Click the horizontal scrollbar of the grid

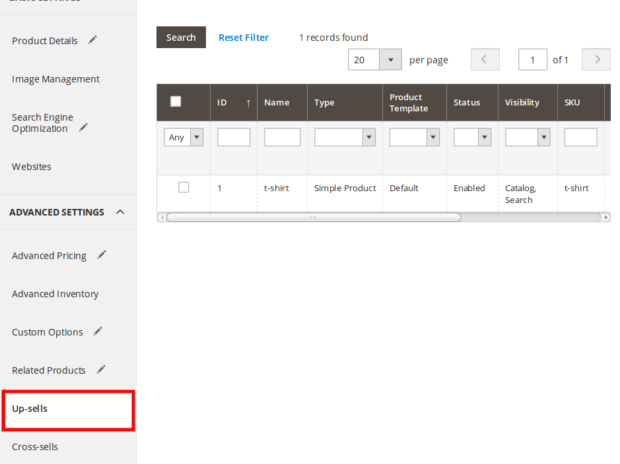point(314,217)
